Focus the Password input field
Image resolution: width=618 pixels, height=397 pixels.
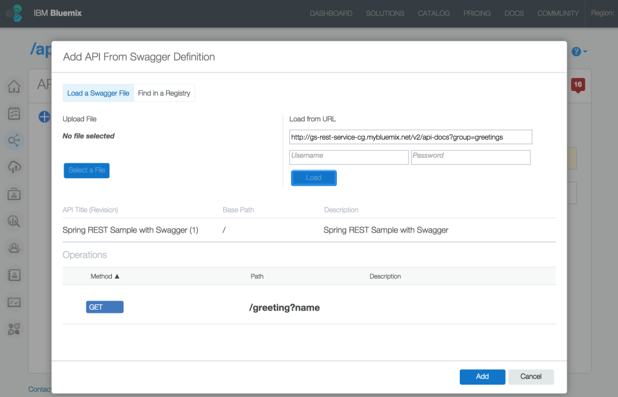click(x=470, y=157)
